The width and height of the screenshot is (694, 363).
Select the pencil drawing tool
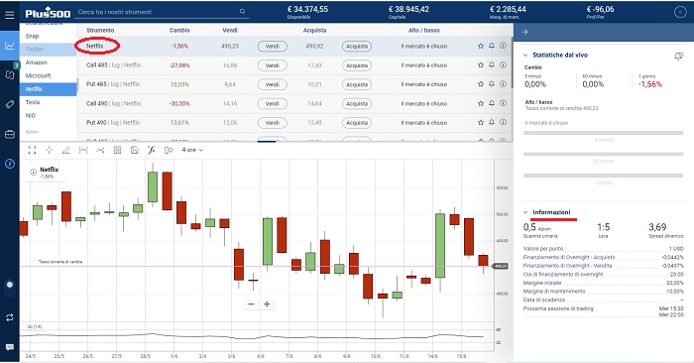click(x=66, y=150)
